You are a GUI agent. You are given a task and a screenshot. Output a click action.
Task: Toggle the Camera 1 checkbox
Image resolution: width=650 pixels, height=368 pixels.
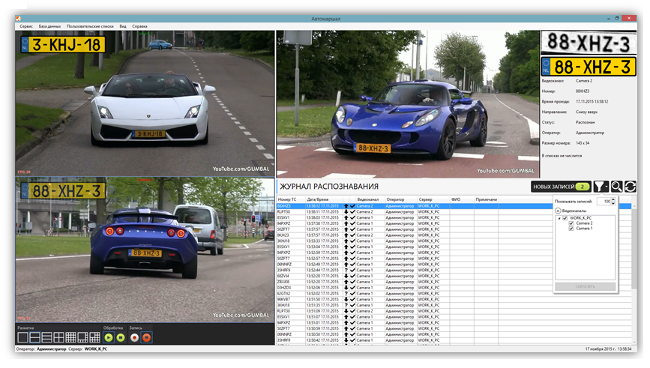pyautogui.click(x=571, y=229)
